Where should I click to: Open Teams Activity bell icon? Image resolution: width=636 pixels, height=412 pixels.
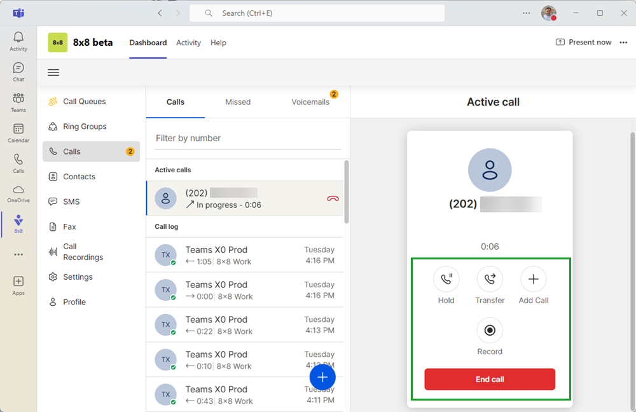click(x=18, y=40)
